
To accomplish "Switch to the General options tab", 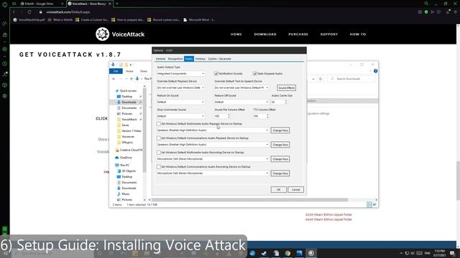I will (160, 59).
